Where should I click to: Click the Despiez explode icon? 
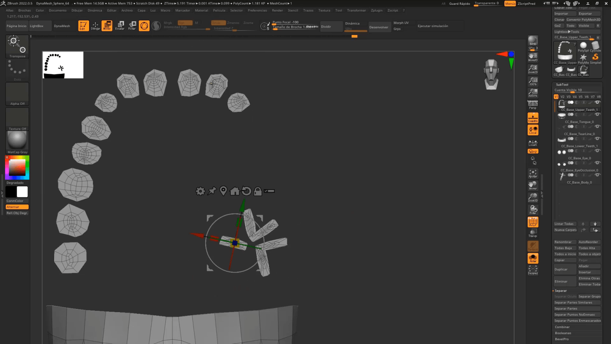pyautogui.click(x=533, y=270)
